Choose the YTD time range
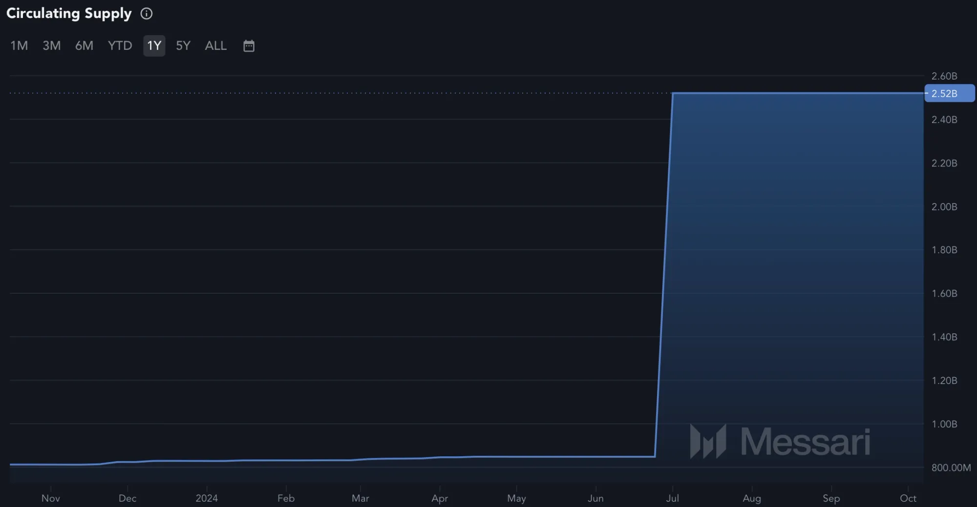 click(x=120, y=46)
